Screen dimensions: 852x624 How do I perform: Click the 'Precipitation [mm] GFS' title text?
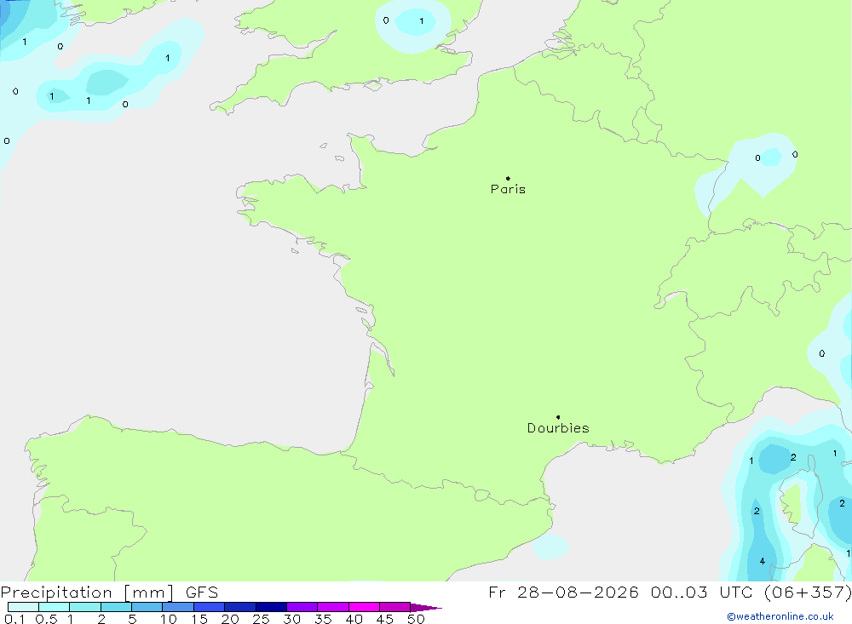click(x=109, y=592)
